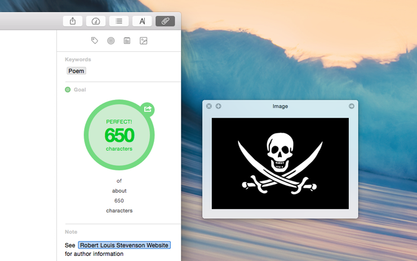The width and height of the screenshot is (417, 261).
Task: Click the green Goal status dot
Action: pyautogui.click(x=68, y=90)
